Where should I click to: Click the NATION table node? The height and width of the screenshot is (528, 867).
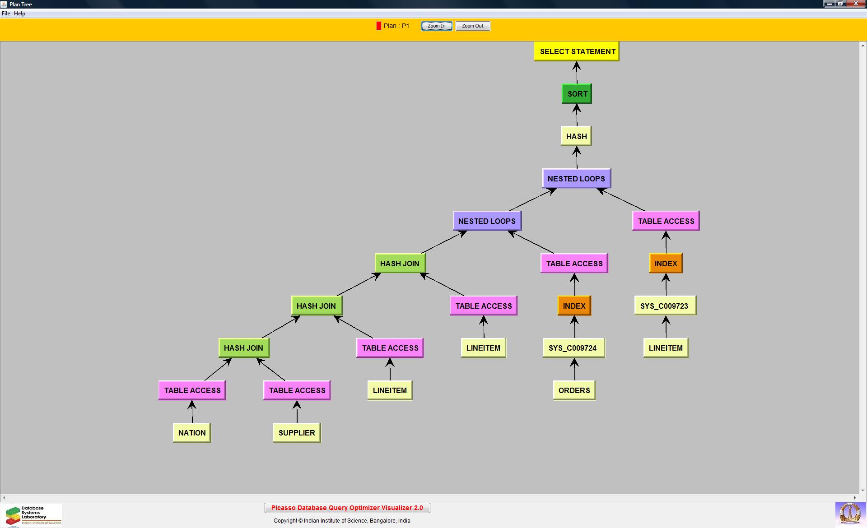[x=191, y=433]
